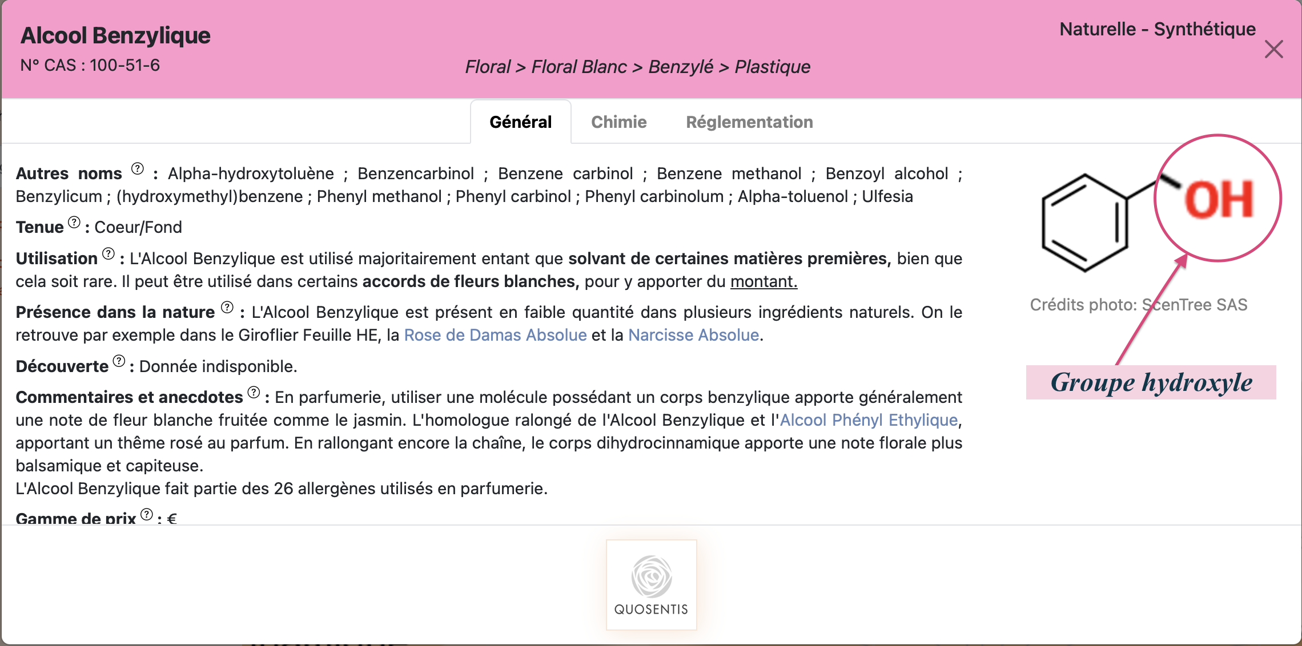This screenshot has width=1302, height=646.
Task: Click the underlined montant term
Action: 763,281
